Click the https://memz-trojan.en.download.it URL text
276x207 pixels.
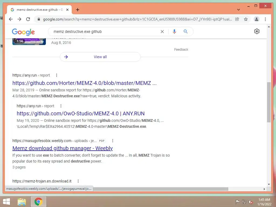point(42,181)
